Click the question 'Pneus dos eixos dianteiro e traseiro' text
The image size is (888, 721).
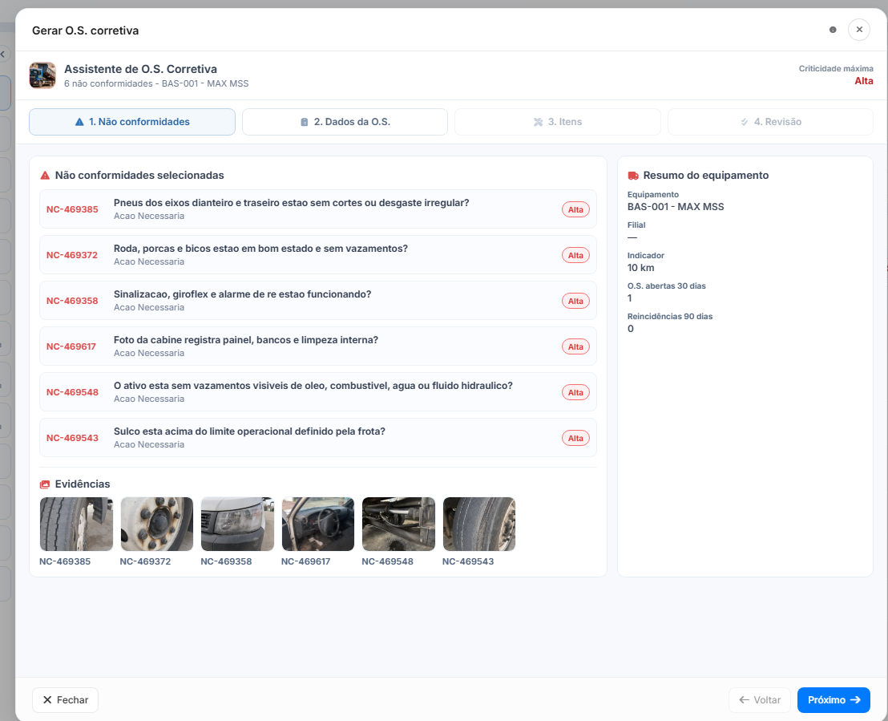(x=291, y=203)
